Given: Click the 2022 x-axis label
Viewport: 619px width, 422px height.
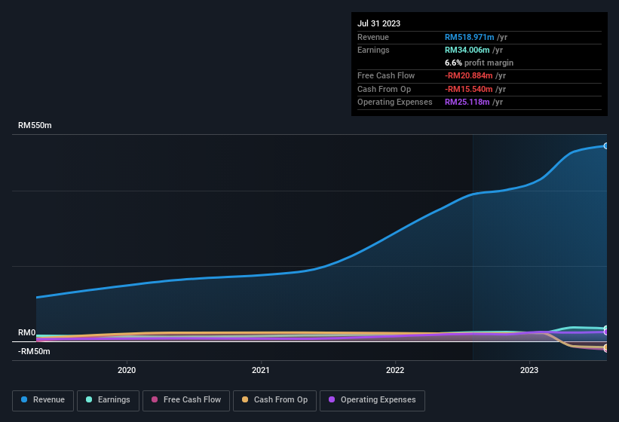Looking at the screenshot, I should tap(395, 370).
